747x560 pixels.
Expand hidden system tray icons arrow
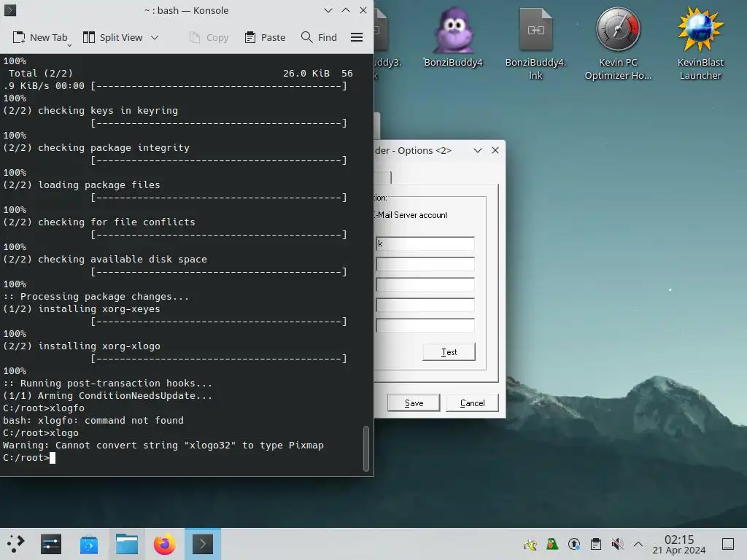pos(638,544)
